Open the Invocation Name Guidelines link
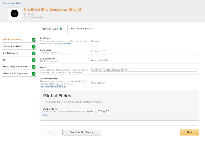Image resolution: width=205 pixels, height=142 pixels. click(x=53, y=86)
